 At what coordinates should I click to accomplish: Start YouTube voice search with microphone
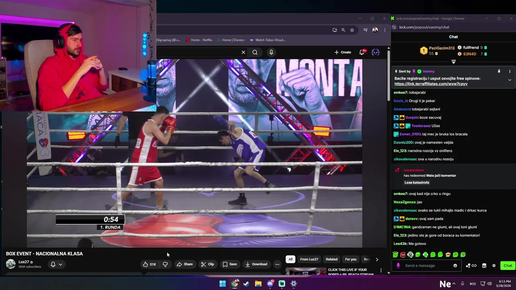coord(271,52)
